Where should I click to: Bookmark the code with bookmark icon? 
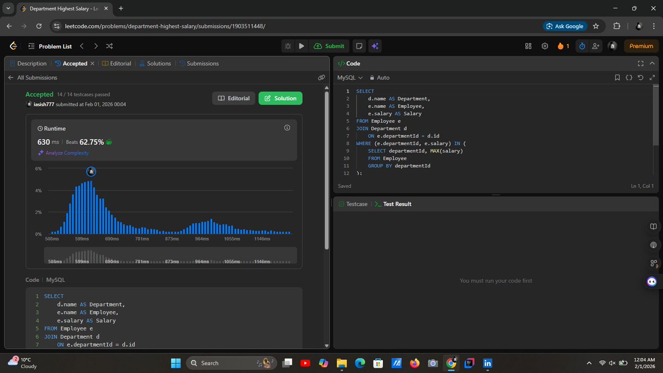click(617, 78)
